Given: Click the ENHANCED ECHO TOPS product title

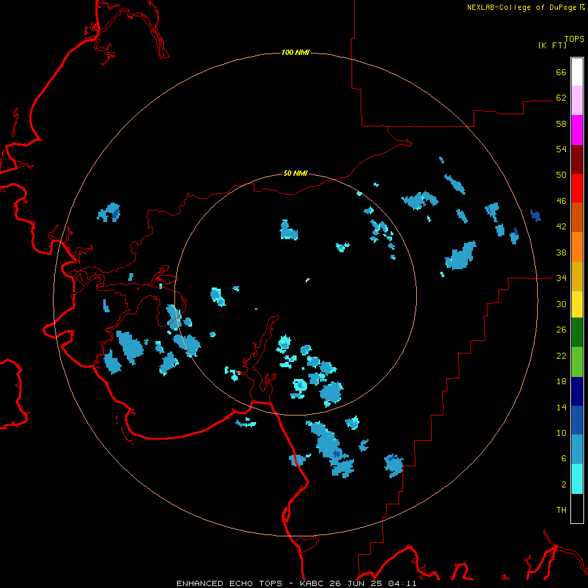Looking at the screenshot, I should (x=229, y=583).
